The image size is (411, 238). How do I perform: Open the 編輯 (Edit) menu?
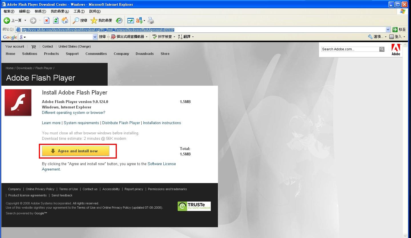click(x=24, y=11)
